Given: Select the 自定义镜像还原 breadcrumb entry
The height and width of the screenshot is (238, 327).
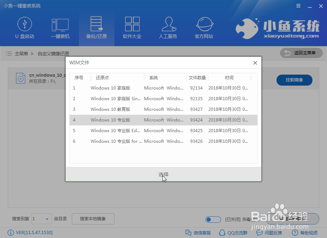Looking at the screenshot, I should pyautogui.click(x=54, y=53).
